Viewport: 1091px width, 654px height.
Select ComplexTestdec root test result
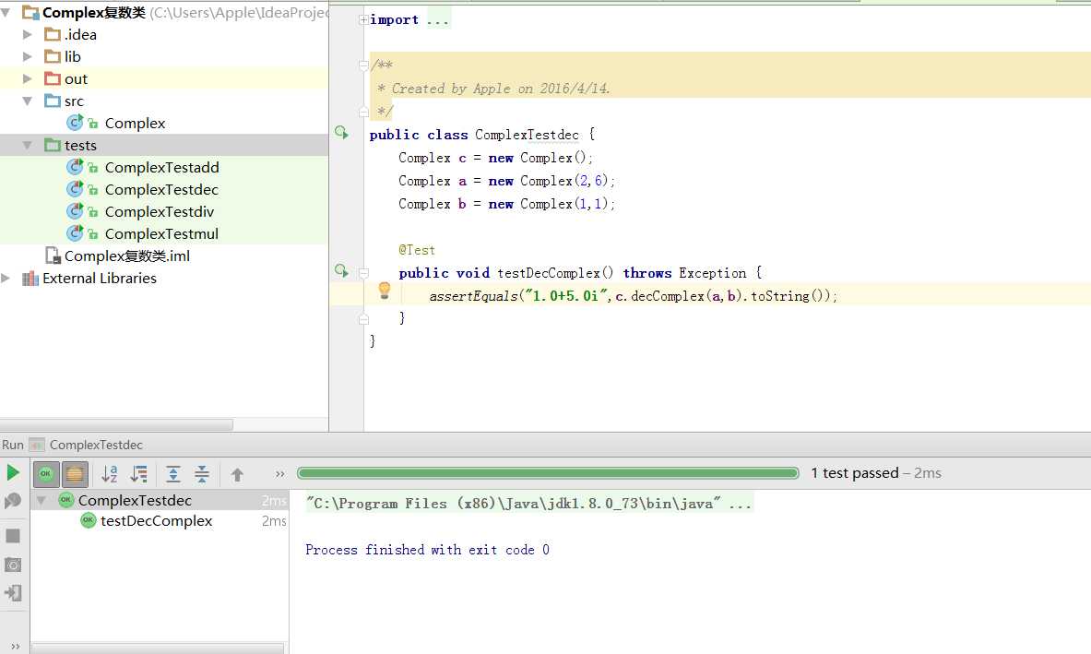pyautogui.click(x=135, y=500)
